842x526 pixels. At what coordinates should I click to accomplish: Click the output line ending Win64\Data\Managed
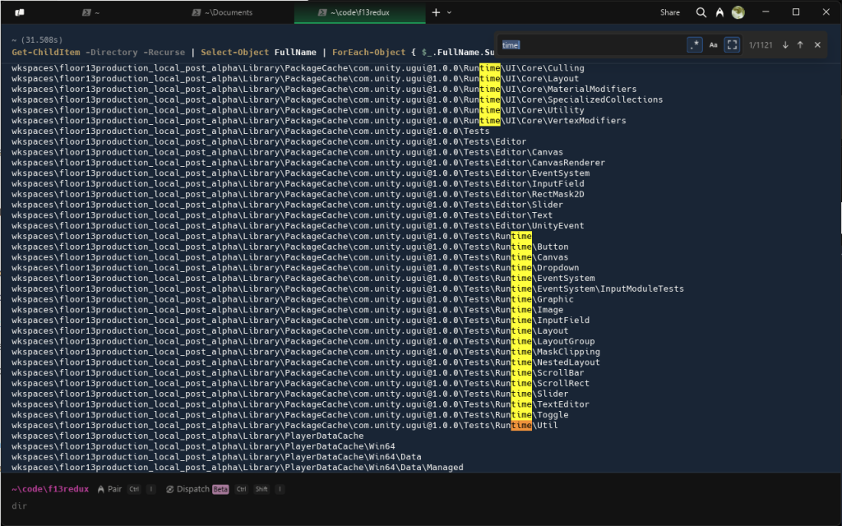238,468
